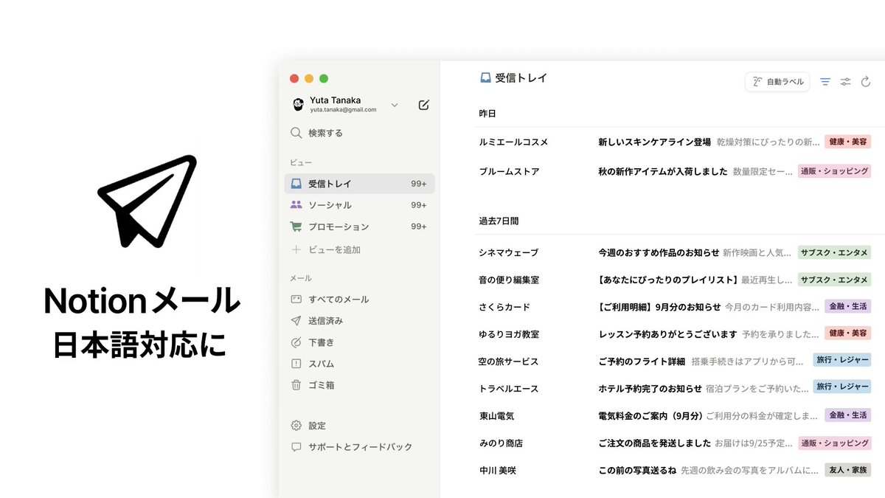Click subject 今週のおすすめ作品のお知らせ
The width and height of the screenshot is (885, 498).
658,252
